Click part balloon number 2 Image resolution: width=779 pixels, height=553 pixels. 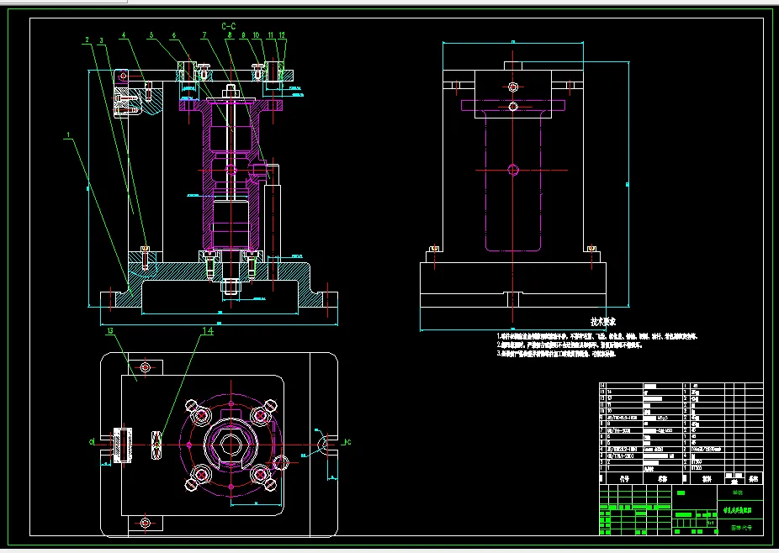pos(87,40)
